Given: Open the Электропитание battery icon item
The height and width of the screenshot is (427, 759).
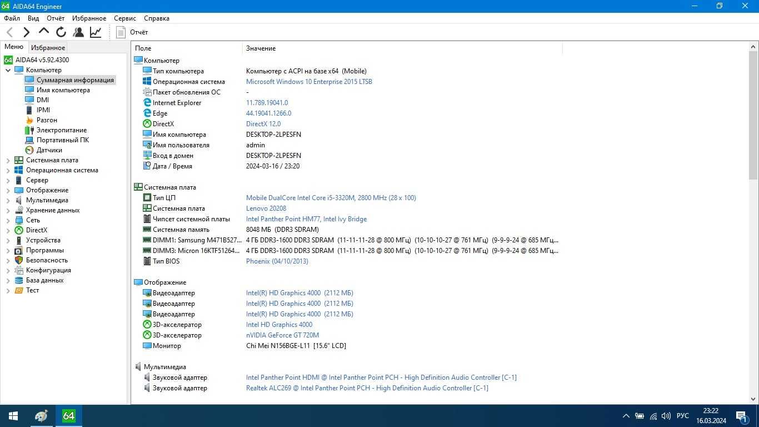Looking at the screenshot, I should coord(29,130).
